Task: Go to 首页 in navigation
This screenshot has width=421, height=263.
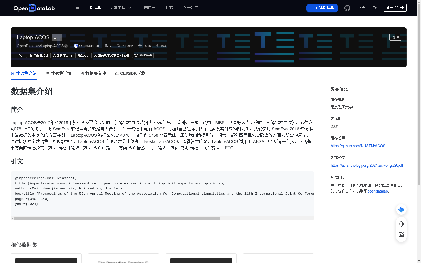Action: 76,8
